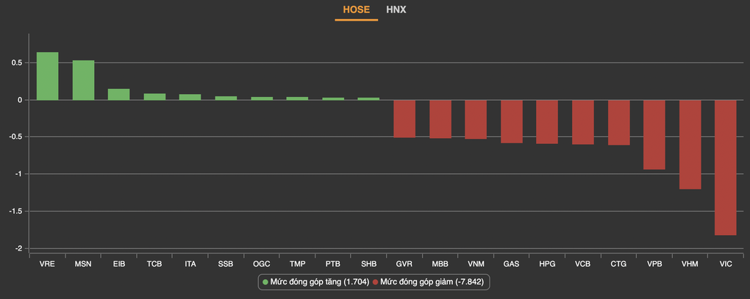
Task: Select the red VHM bar
Action: coord(690,144)
